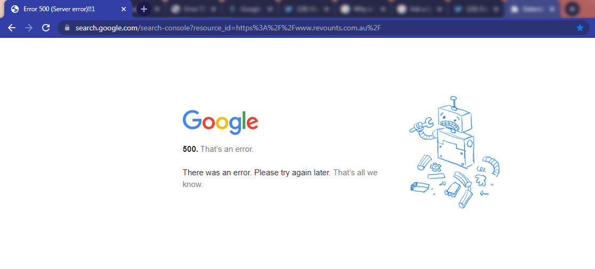
Task: Click the blurred plus button at tab strip end
Action: [572, 9]
